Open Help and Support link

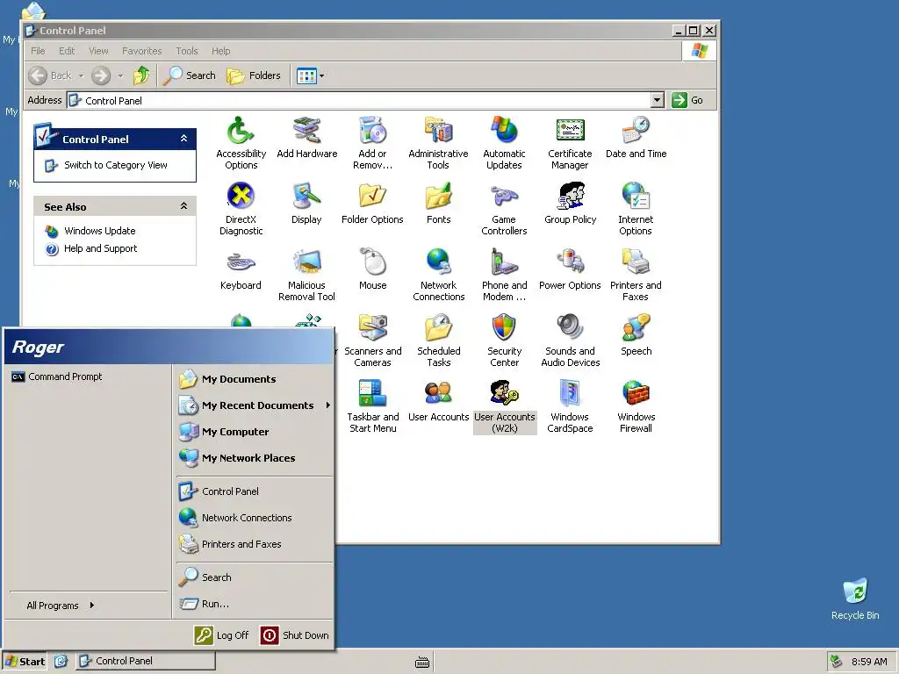pos(100,248)
